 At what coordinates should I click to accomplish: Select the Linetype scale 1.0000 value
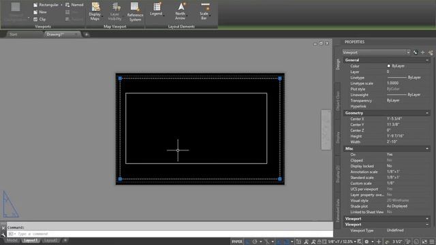(392, 83)
